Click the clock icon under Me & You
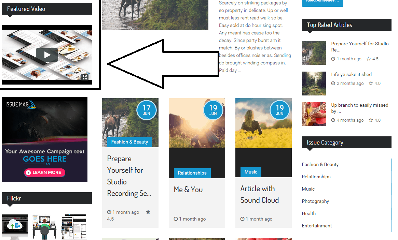The width and height of the screenshot is (398, 240). tap(176, 219)
